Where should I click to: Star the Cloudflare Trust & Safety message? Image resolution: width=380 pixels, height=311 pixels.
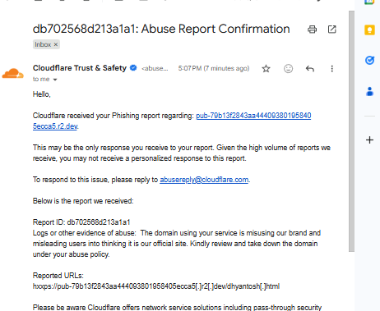click(x=266, y=68)
